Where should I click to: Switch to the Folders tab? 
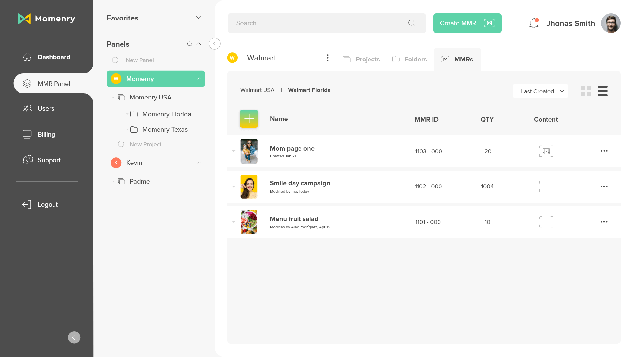point(409,59)
